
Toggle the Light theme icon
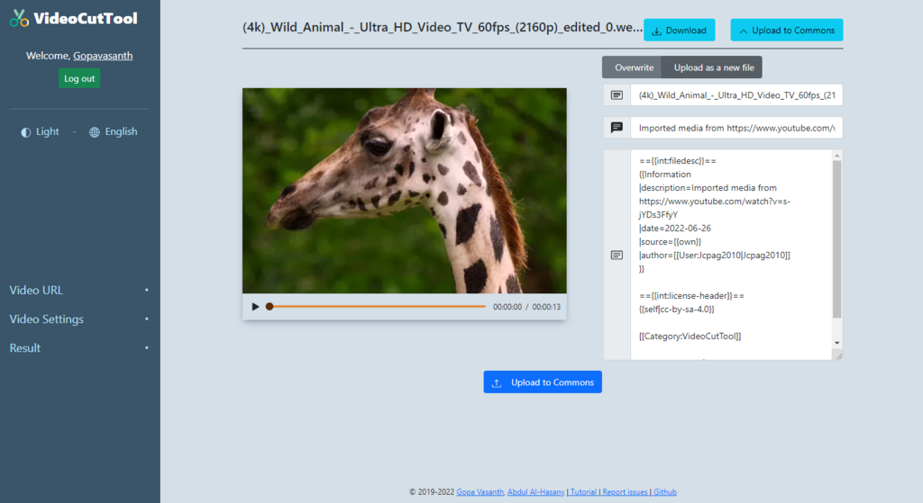[26, 132]
